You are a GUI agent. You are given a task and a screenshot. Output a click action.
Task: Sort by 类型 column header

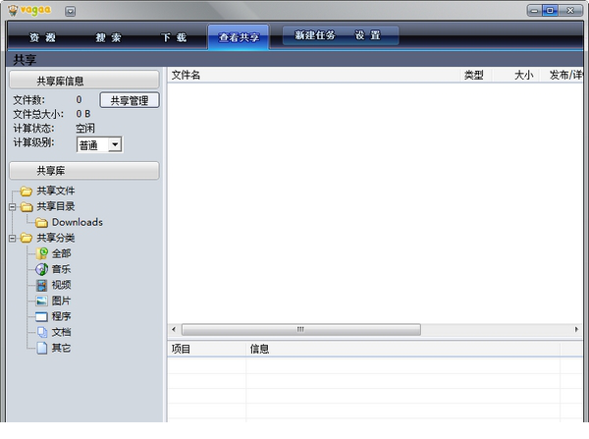click(x=475, y=76)
